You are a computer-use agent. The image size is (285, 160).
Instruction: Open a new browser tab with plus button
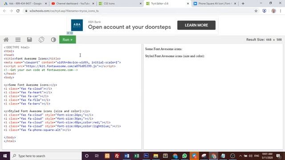pos(243,4)
